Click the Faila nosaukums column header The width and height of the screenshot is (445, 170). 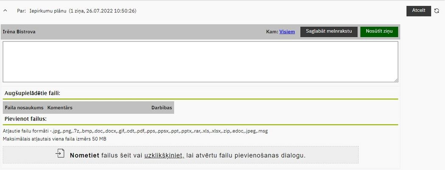tap(24, 108)
